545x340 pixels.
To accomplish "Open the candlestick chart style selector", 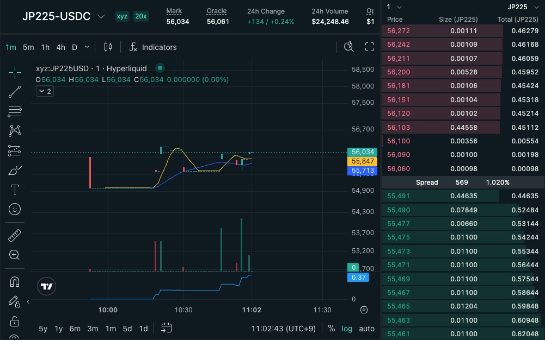I will click(x=108, y=47).
